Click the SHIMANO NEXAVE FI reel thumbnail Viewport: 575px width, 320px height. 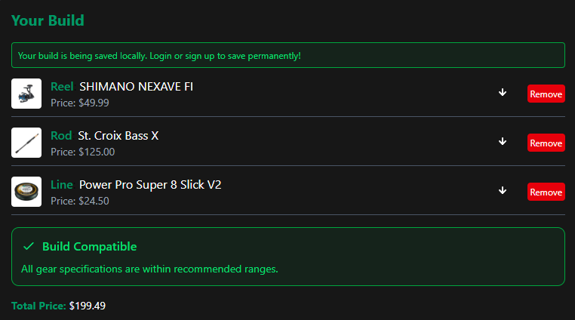coord(26,94)
